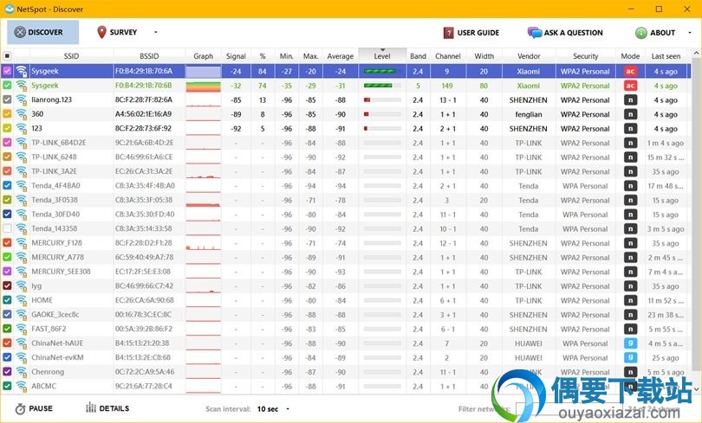Click the signal graph for MERCURY_F128

(x=204, y=243)
